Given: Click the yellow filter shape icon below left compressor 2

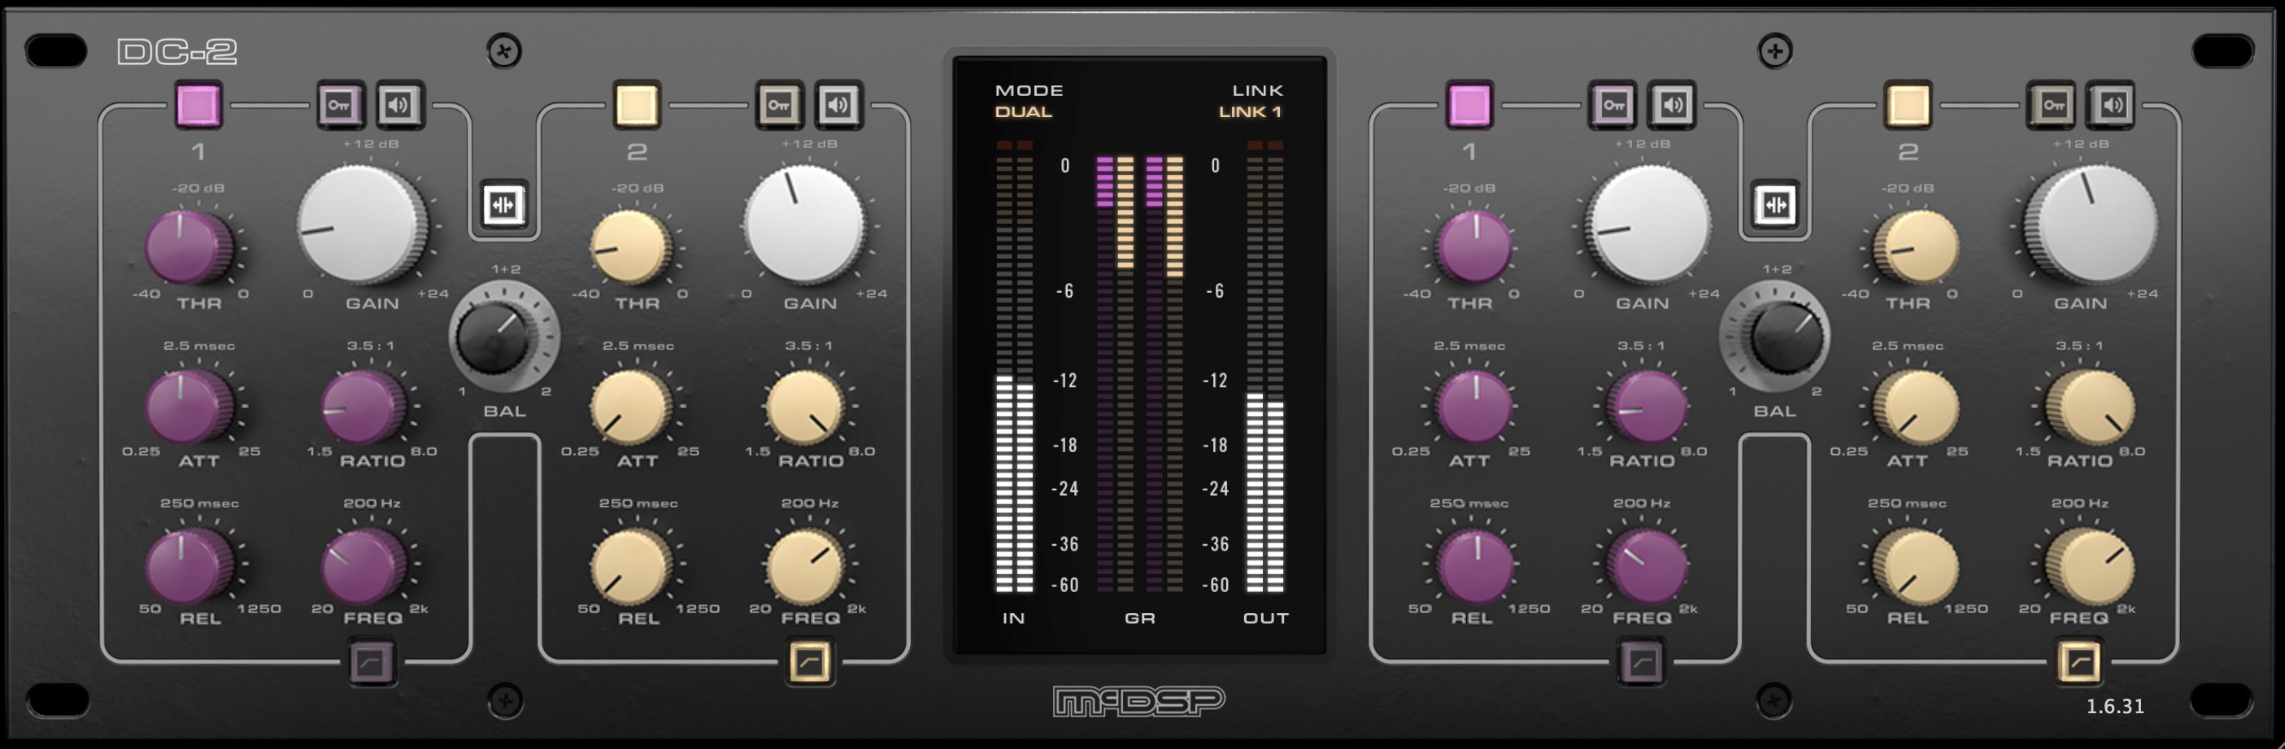Looking at the screenshot, I should pos(809,662).
